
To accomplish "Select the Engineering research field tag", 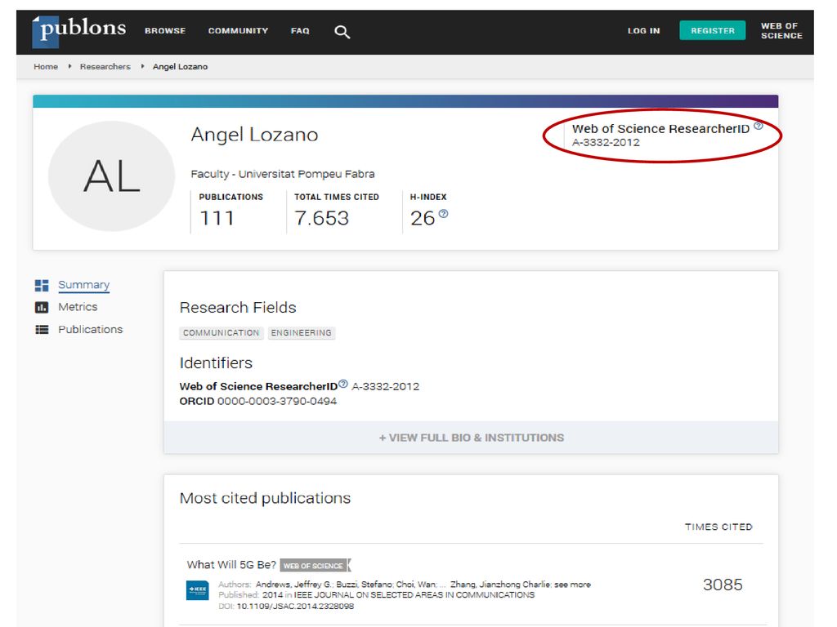I will (301, 333).
